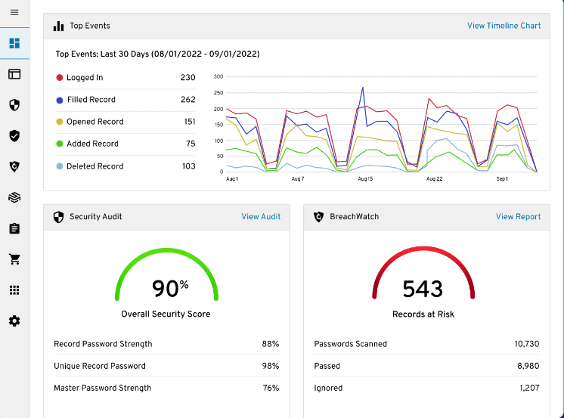Viewport: 564px width, 418px height.
Task: Click the green Added Record legend dot
Action: point(60,144)
